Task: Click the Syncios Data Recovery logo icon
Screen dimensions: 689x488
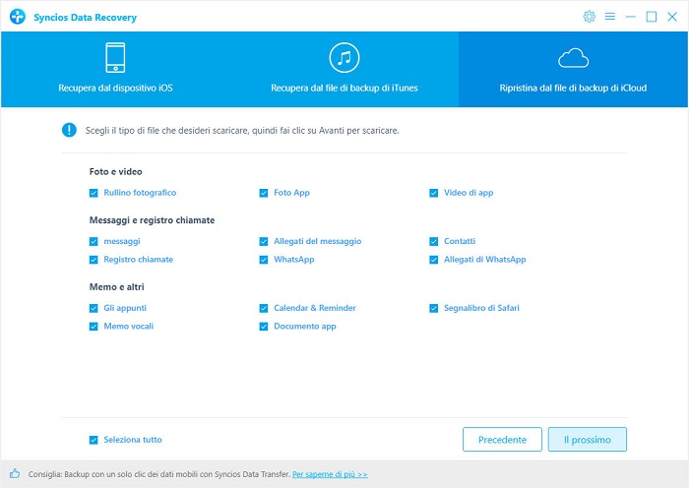Action: coord(18,17)
